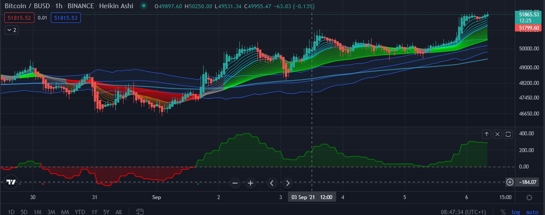Select the 1M date range
The width and height of the screenshot is (545, 215).
pyautogui.click(x=37, y=212)
